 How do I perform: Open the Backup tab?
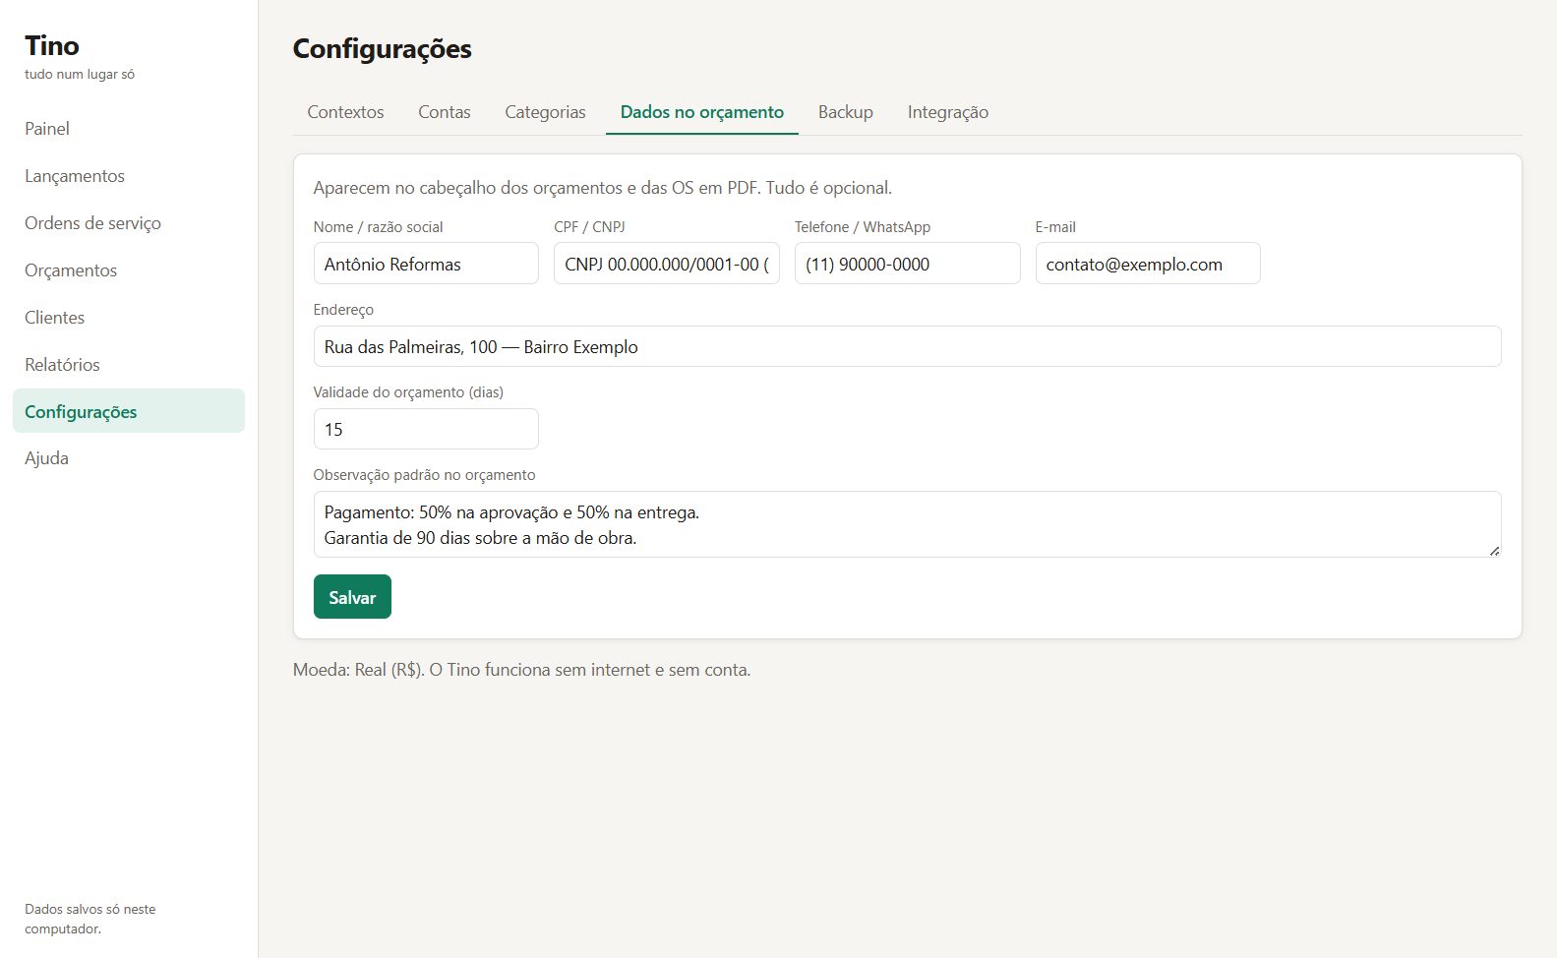click(x=846, y=112)
